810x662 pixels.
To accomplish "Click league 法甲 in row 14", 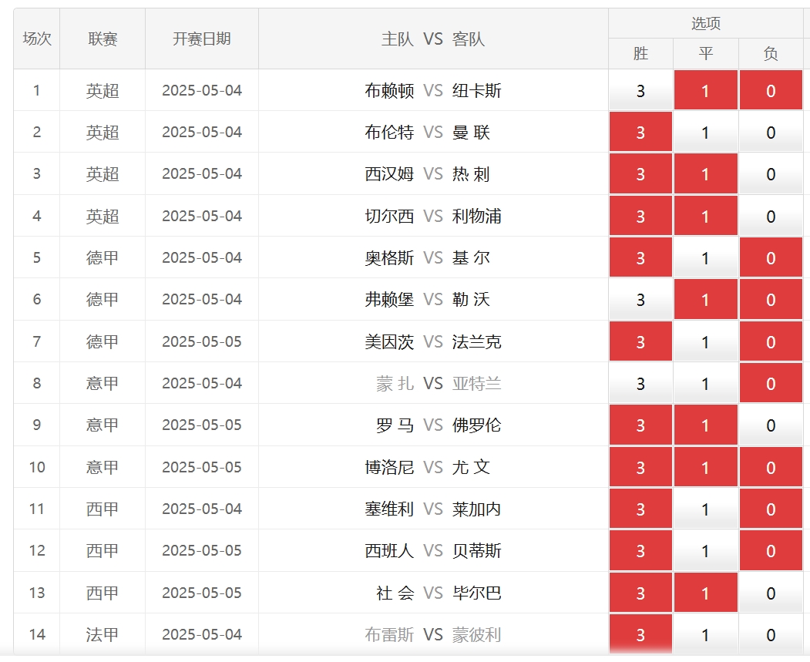I will click(103, 634).
